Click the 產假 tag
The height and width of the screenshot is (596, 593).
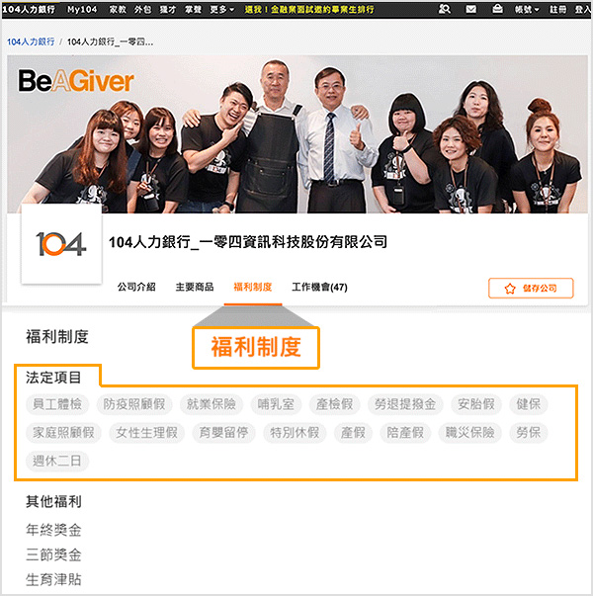353,433
